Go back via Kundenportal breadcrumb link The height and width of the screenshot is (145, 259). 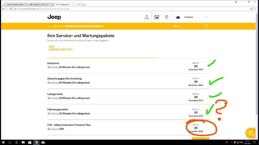56,26
